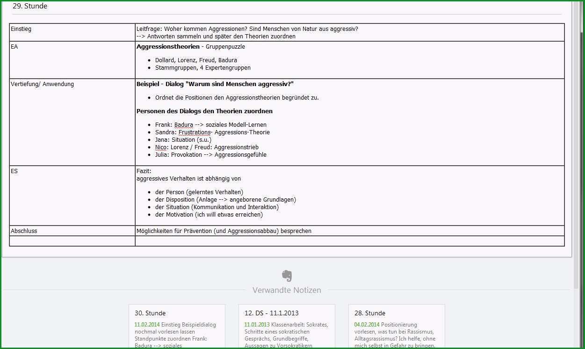Click the bullet "Frank: Badura --> soziales Modell-Lernen"
The width and height of the screenshot is (585, 349).
(211, 125)
